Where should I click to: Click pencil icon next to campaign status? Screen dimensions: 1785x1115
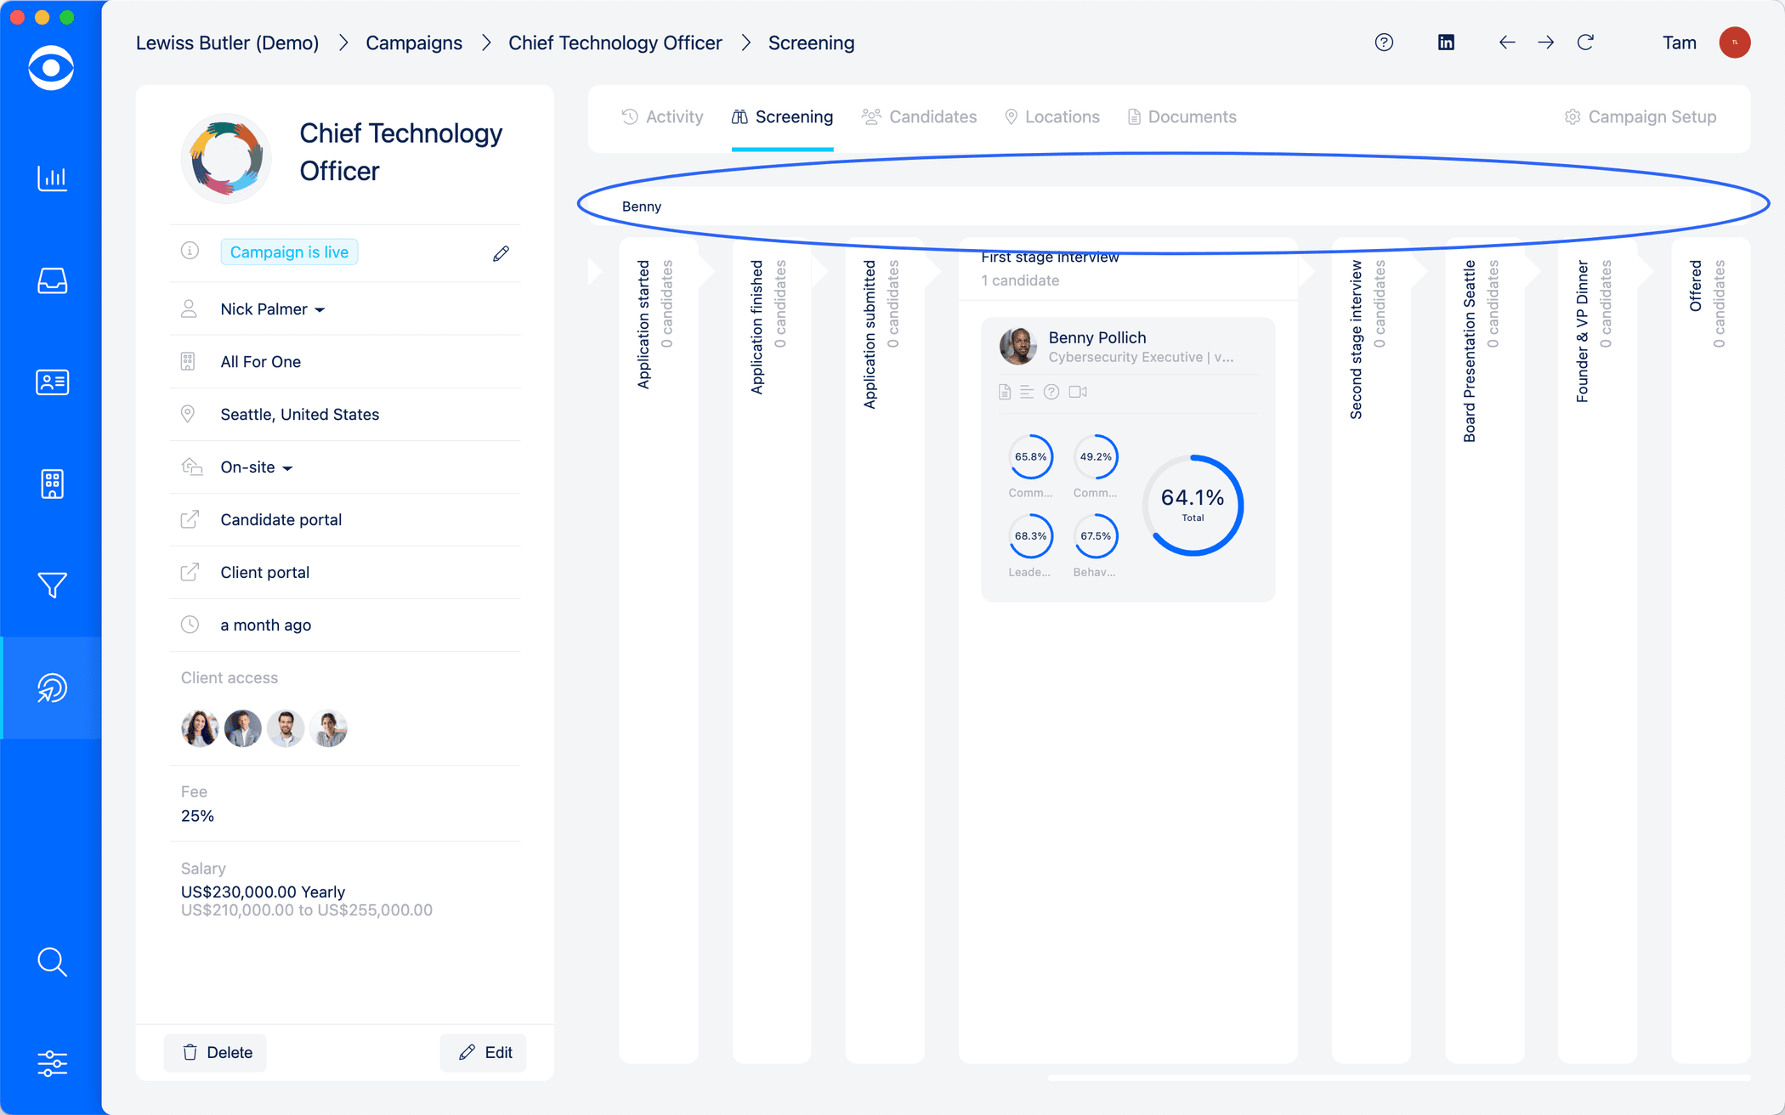[x=501, y=253]
